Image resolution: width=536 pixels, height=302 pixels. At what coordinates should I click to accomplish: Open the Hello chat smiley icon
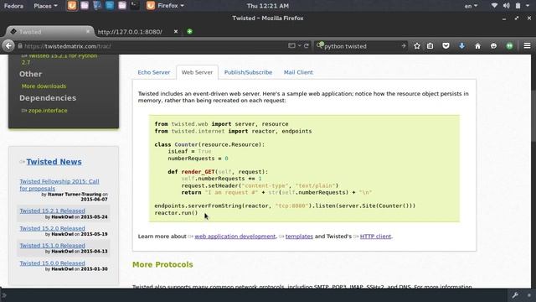pyautogui.click(x=493, y=46)
